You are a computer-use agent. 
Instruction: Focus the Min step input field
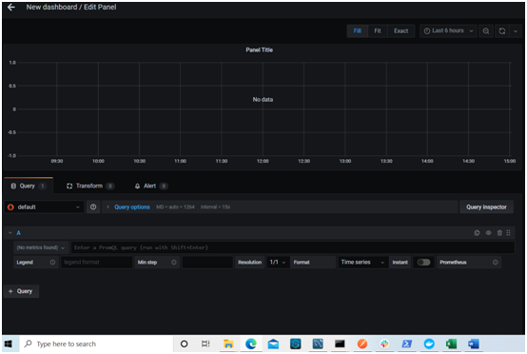pyautogui.click(x=207, y=263)
